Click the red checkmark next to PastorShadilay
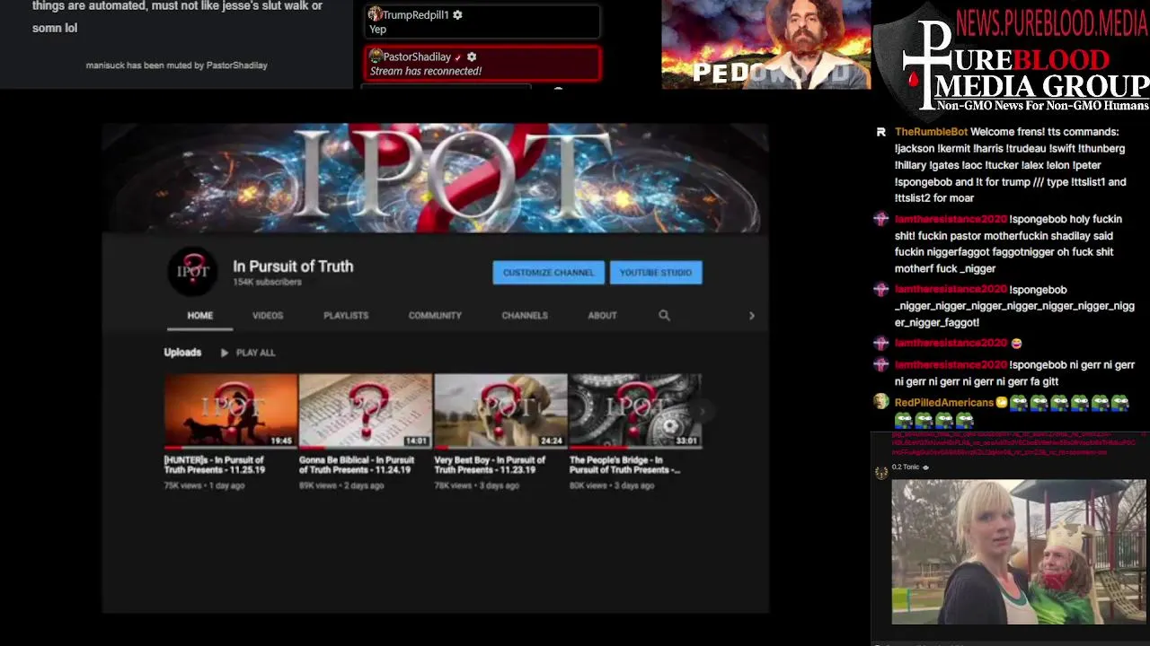 (x=458, y=57)
